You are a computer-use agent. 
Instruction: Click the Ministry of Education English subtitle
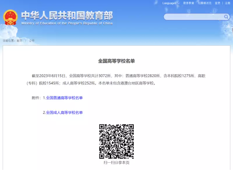[67, 23]
